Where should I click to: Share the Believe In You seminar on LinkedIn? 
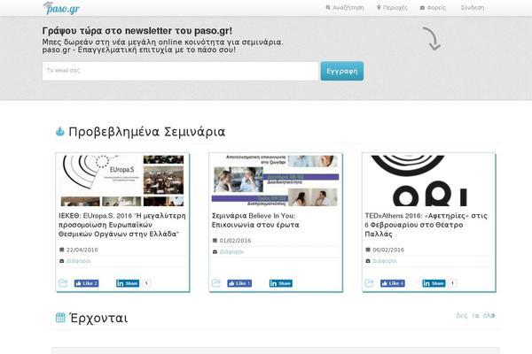[x=280, y=283]
